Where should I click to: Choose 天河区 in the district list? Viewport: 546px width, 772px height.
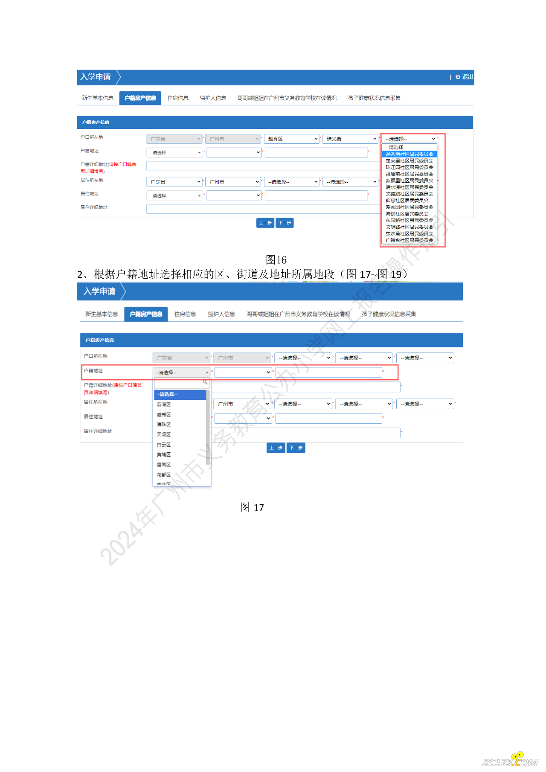(180, 435)
